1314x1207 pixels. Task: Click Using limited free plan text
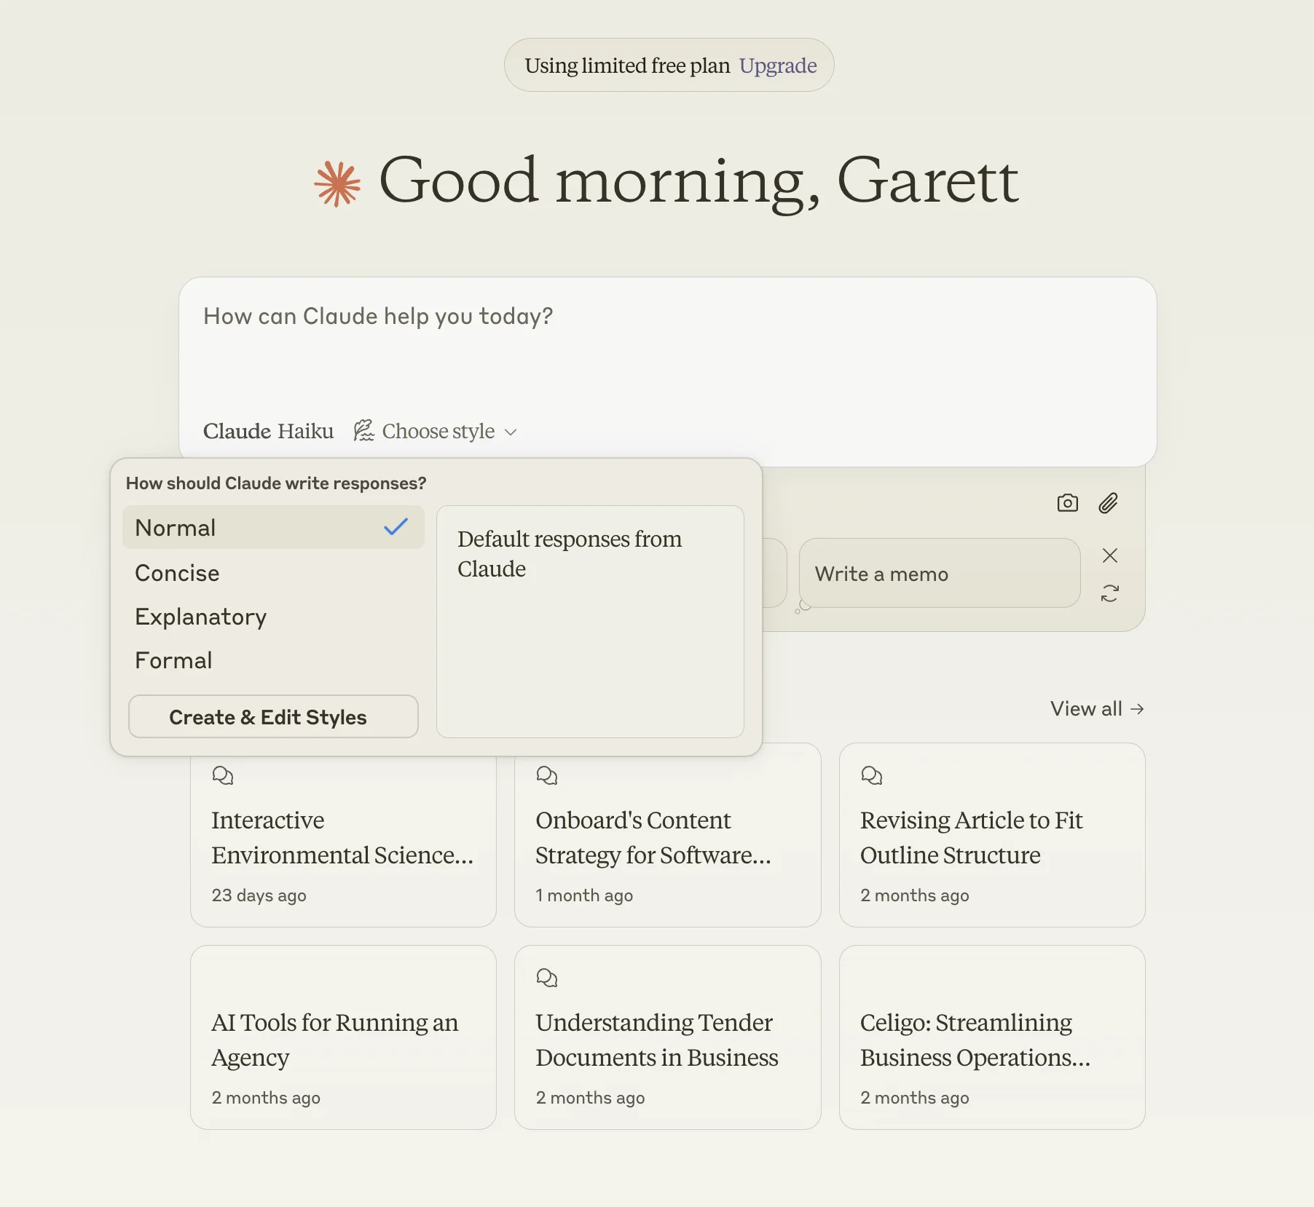coord(627,66)
